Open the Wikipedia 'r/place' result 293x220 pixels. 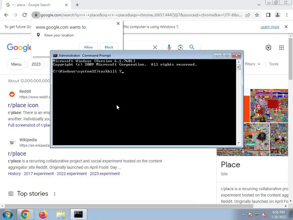click(x=17, y=154)
